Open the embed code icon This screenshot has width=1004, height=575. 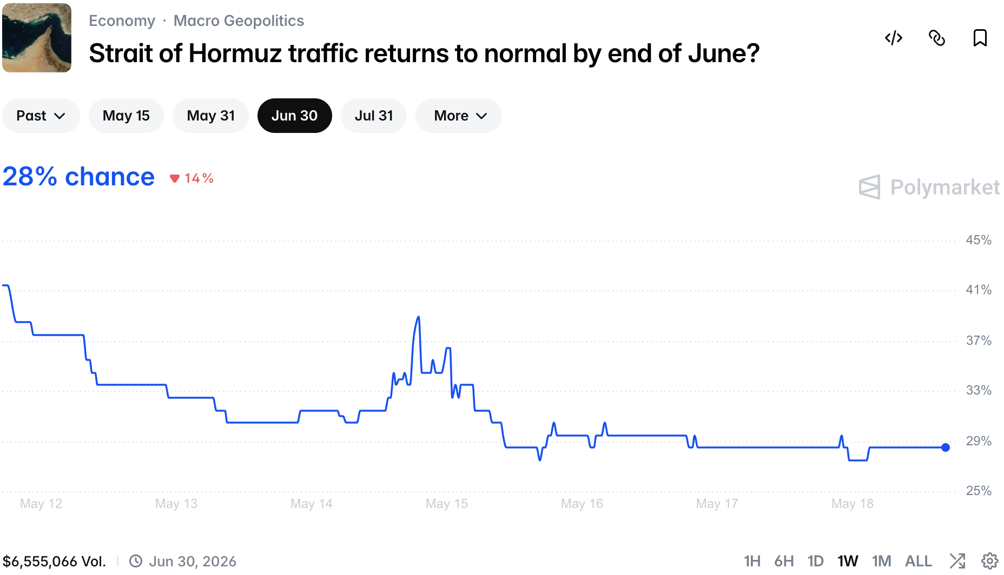894,38
